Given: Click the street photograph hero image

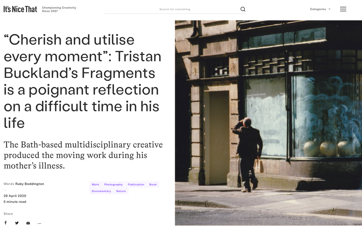Looking at the screenshot, I should pyautogui.click(x=268, y=123).
